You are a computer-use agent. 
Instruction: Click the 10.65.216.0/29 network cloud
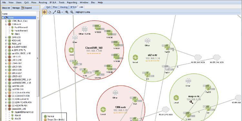217,57
